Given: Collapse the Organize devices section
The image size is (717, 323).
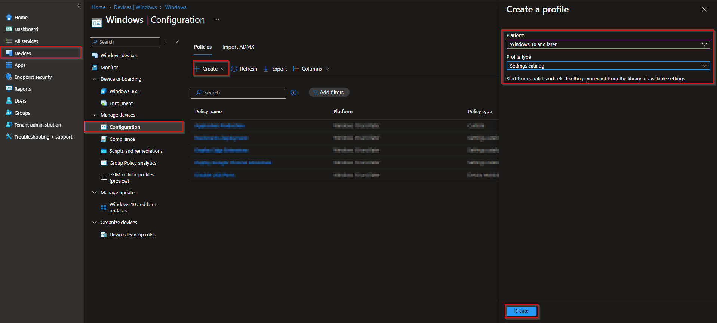Looking at the screenshot, I should pyautogui.click(x=95, y=222).
